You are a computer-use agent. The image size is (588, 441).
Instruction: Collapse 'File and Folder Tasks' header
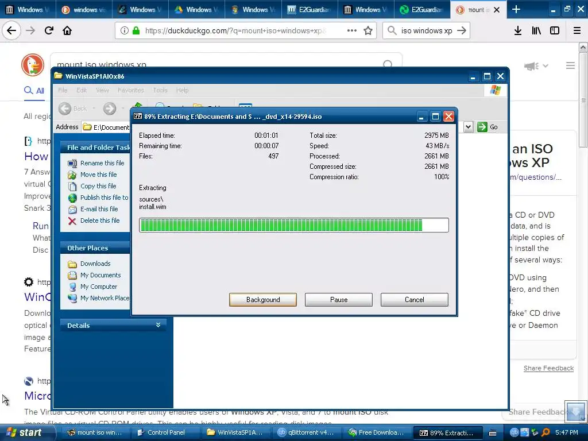coord(95,148)
